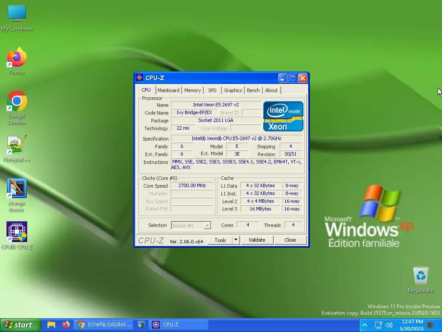The height and width of the screenshot is (332, 442).
Task: Switch to the About tab
Action: (271, 90)
